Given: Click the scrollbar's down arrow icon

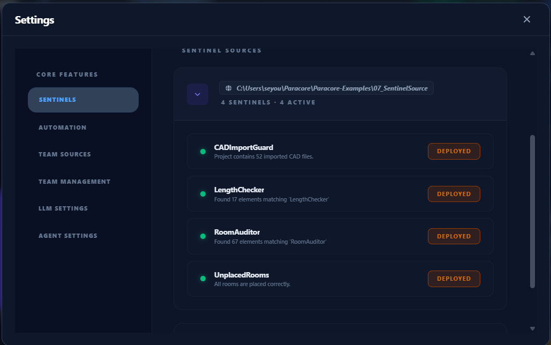Looking at the screenshot, I should point(532,327).
